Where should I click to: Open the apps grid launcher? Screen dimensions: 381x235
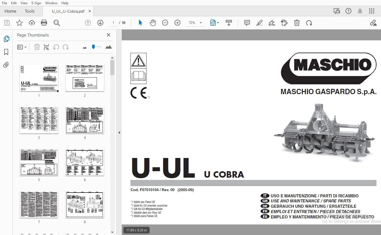[x=372, y=11]
